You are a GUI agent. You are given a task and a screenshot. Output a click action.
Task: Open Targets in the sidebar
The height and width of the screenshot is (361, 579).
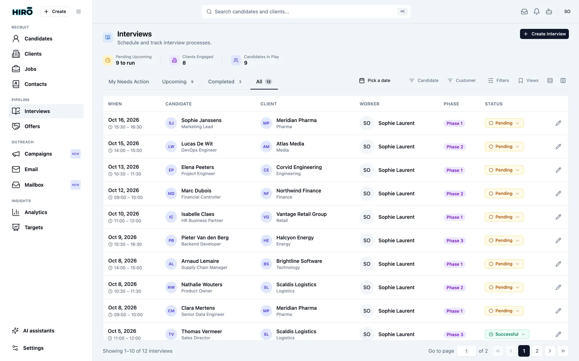[46, 227]
